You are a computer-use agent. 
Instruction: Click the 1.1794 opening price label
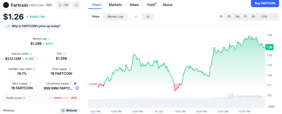tap(93, 84)
